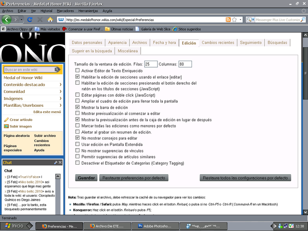Switch to Cambios recientes tab
308x231 pixels.
218,43
